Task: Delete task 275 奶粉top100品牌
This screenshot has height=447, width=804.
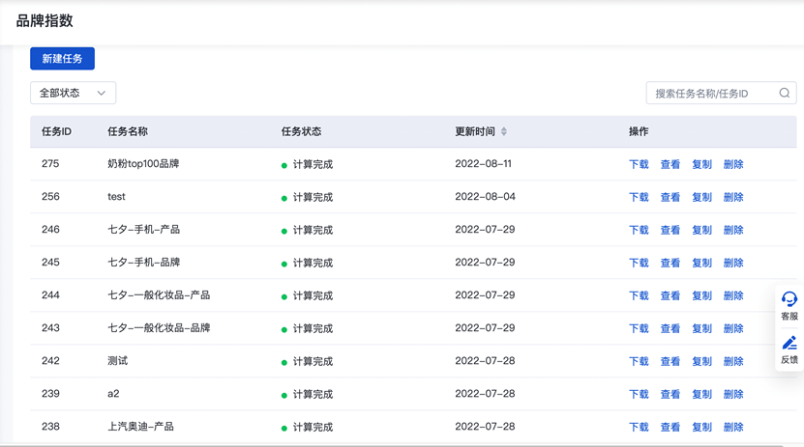Action: tap(733, 165)
